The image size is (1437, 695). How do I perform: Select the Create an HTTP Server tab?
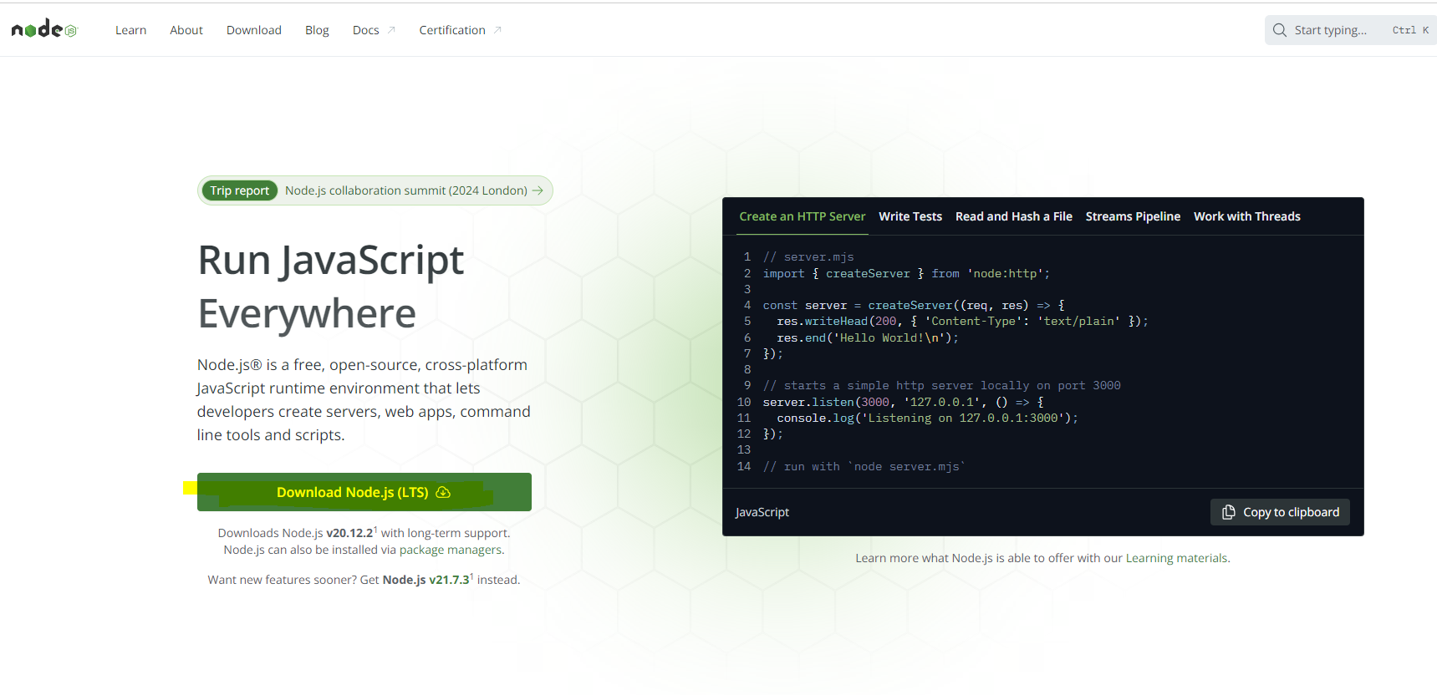802,216
